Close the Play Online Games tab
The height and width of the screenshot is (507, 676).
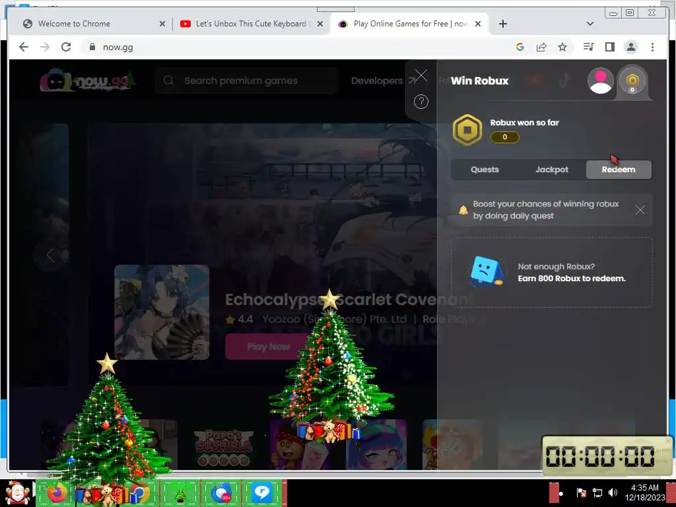click(478, 24)
